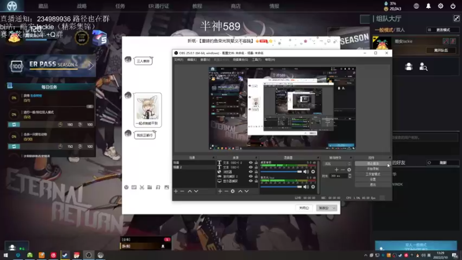Collapse the team lobby panel with arrows icon
This screenshot has height=260, width=462.
456,18
